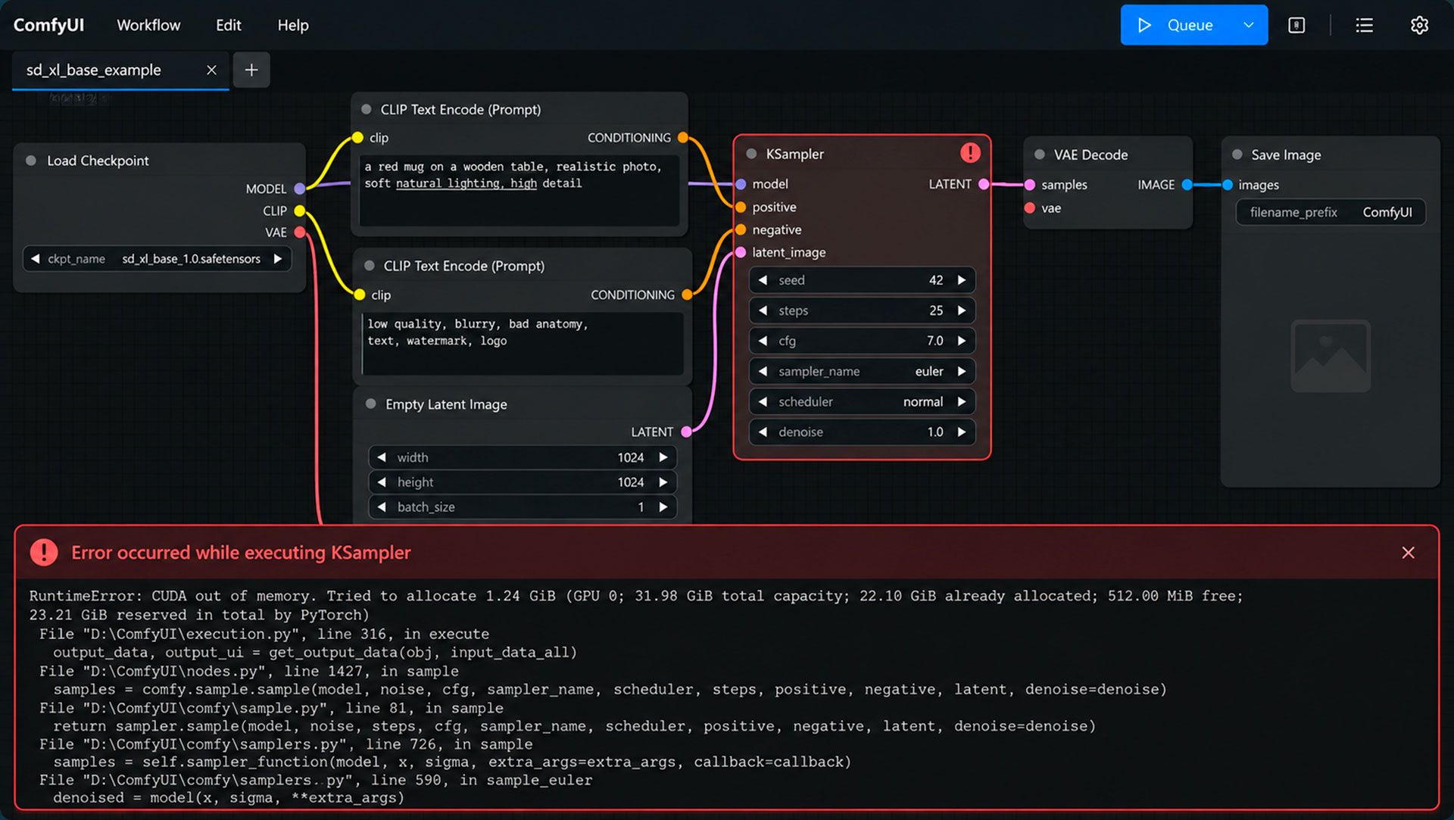Open the queue list icon
Viewport: 1454px width, 820px height.
coord(1364,25)
